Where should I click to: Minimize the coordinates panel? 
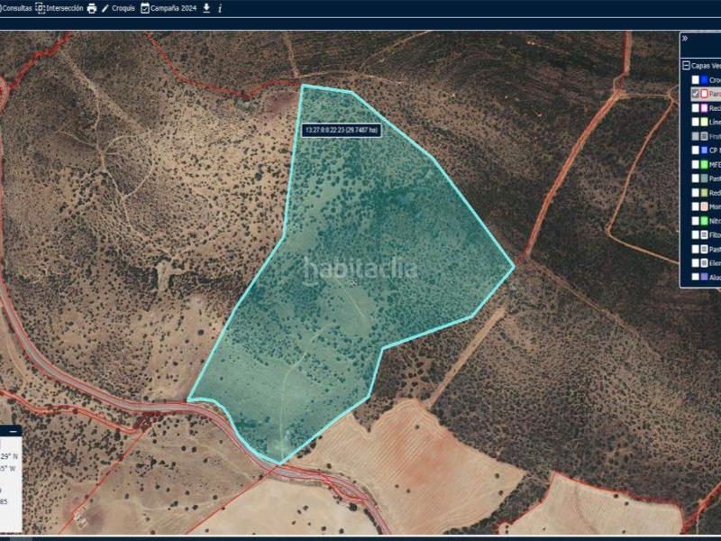coord(13,432)
